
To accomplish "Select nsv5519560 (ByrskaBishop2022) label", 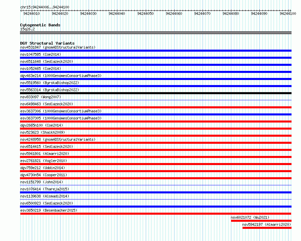I will (50, 83).
